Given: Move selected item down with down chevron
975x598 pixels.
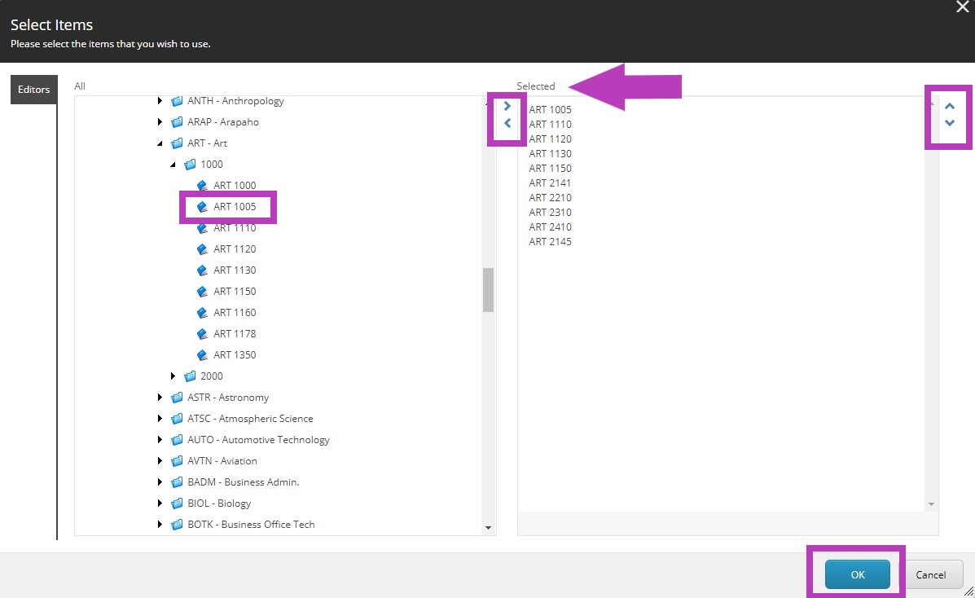Looking at the screenshot, I should [x=950, y=122].
